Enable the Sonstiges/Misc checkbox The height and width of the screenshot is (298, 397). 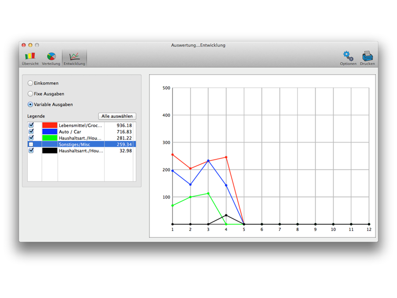(x=31, y=144)
